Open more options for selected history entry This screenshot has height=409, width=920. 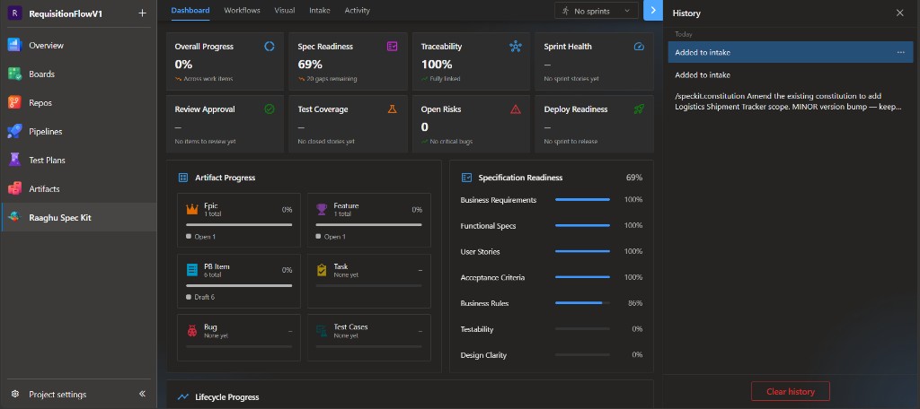tap(900, 52)
